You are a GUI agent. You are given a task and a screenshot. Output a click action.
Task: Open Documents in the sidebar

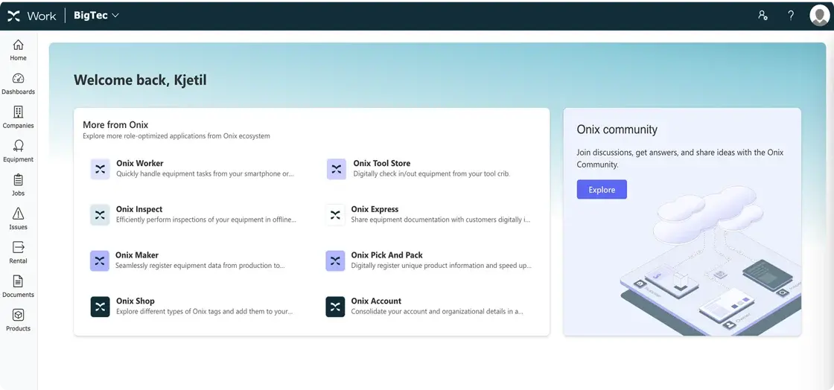[18, 287]
